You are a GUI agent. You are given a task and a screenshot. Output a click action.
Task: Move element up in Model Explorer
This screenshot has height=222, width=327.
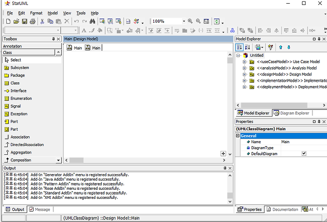pos(281,47)
